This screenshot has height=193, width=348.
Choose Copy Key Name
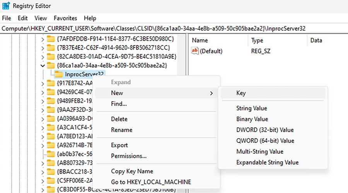157,171
